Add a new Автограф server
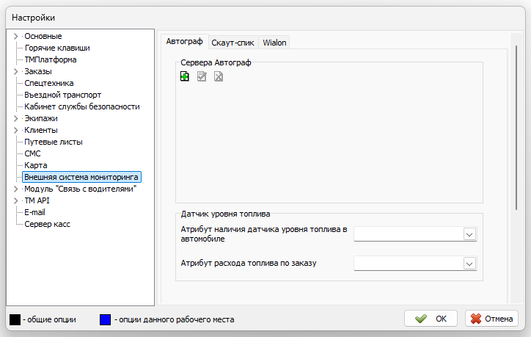Viewport: 531px width, 337px height. pos(185,76)
